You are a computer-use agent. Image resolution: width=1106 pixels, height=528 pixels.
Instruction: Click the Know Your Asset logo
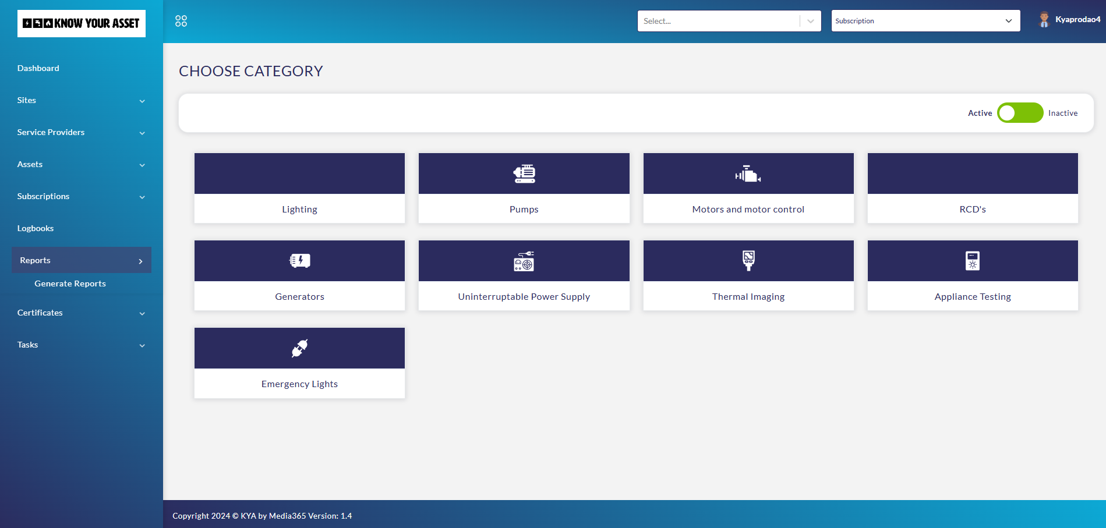point(82,23)
